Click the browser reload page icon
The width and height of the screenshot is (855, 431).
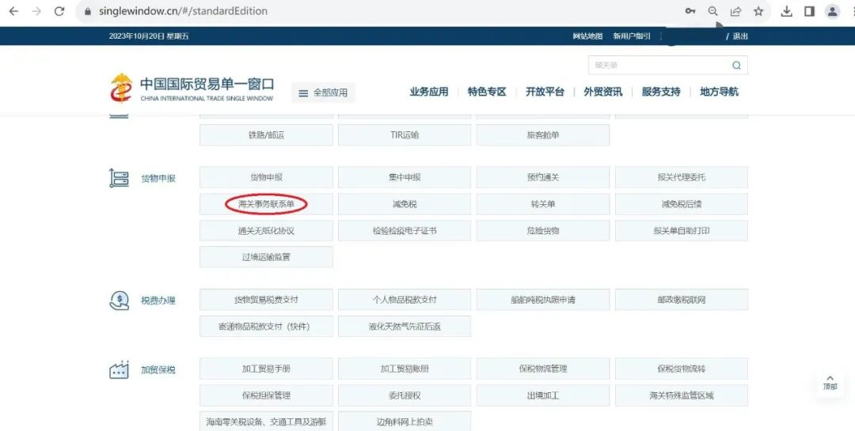click(x=59, y=11)
